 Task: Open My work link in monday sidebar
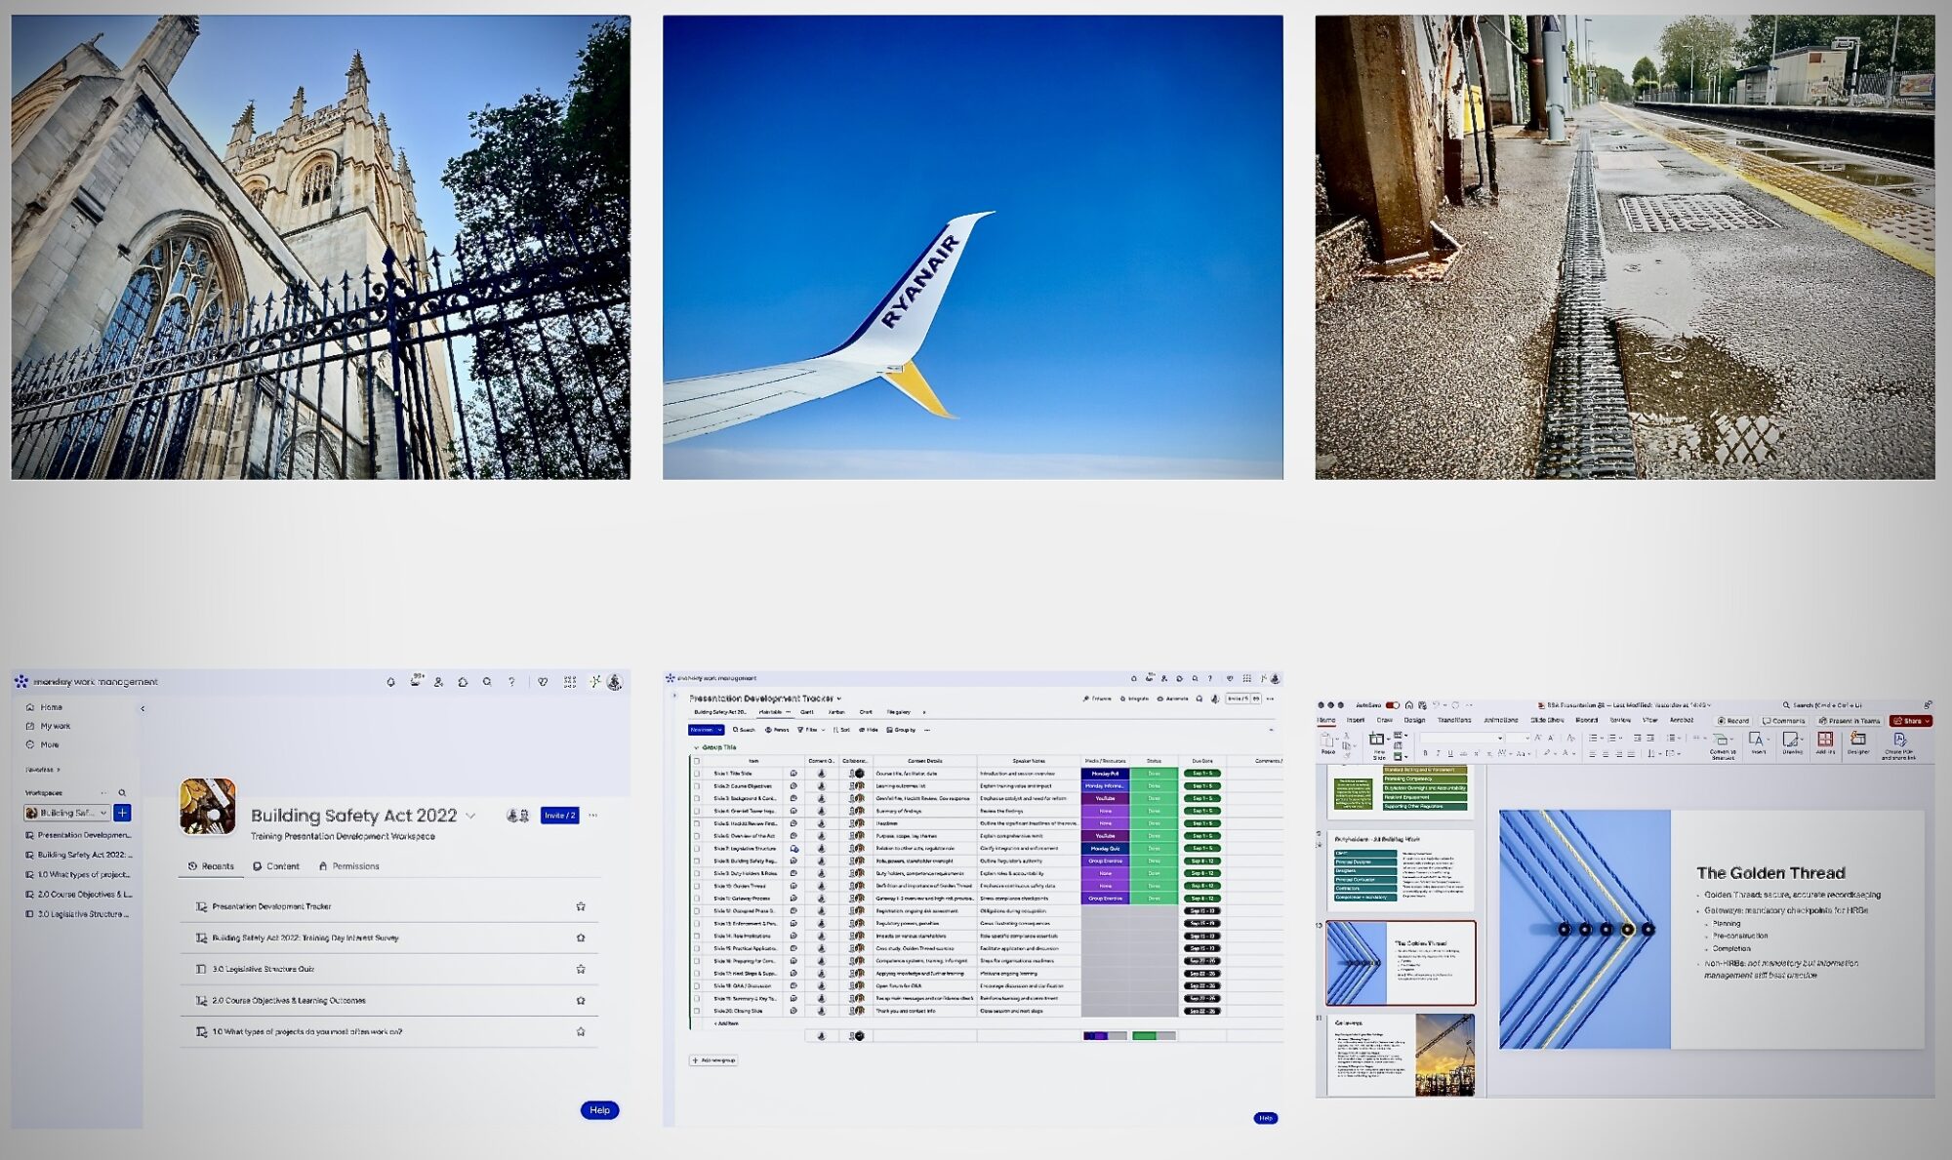point(49,726)
